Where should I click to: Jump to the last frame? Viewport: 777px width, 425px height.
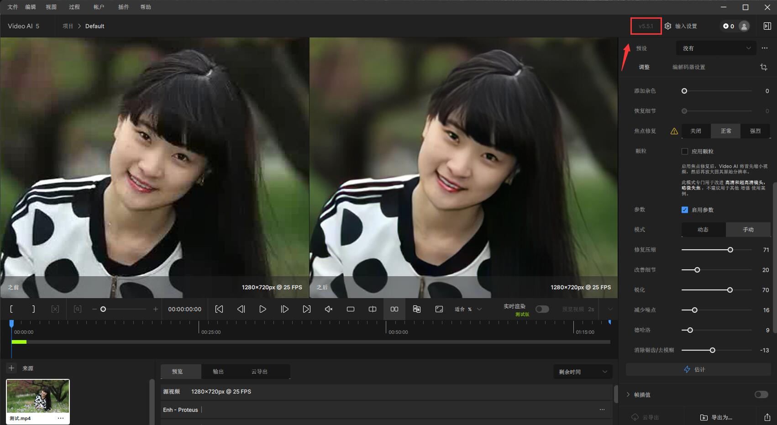click(x=306, y=309)
